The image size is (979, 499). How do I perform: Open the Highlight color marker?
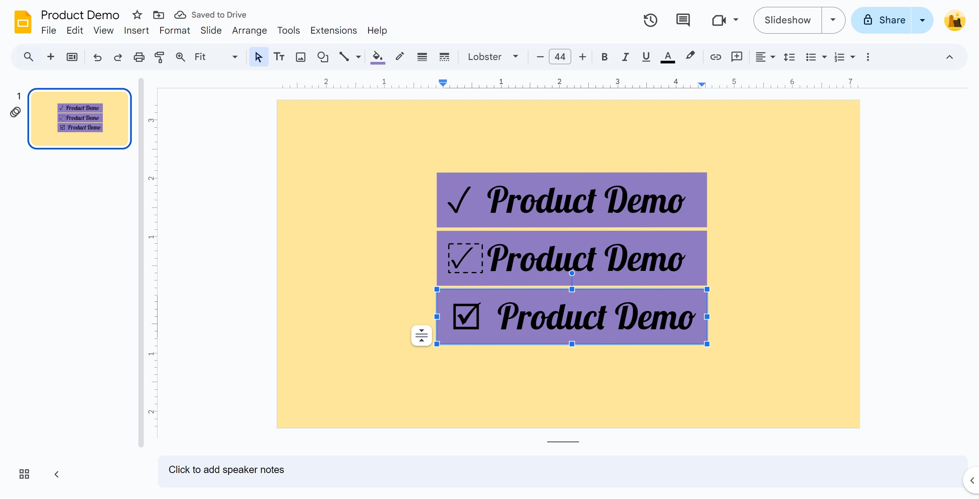click(690, 56)
